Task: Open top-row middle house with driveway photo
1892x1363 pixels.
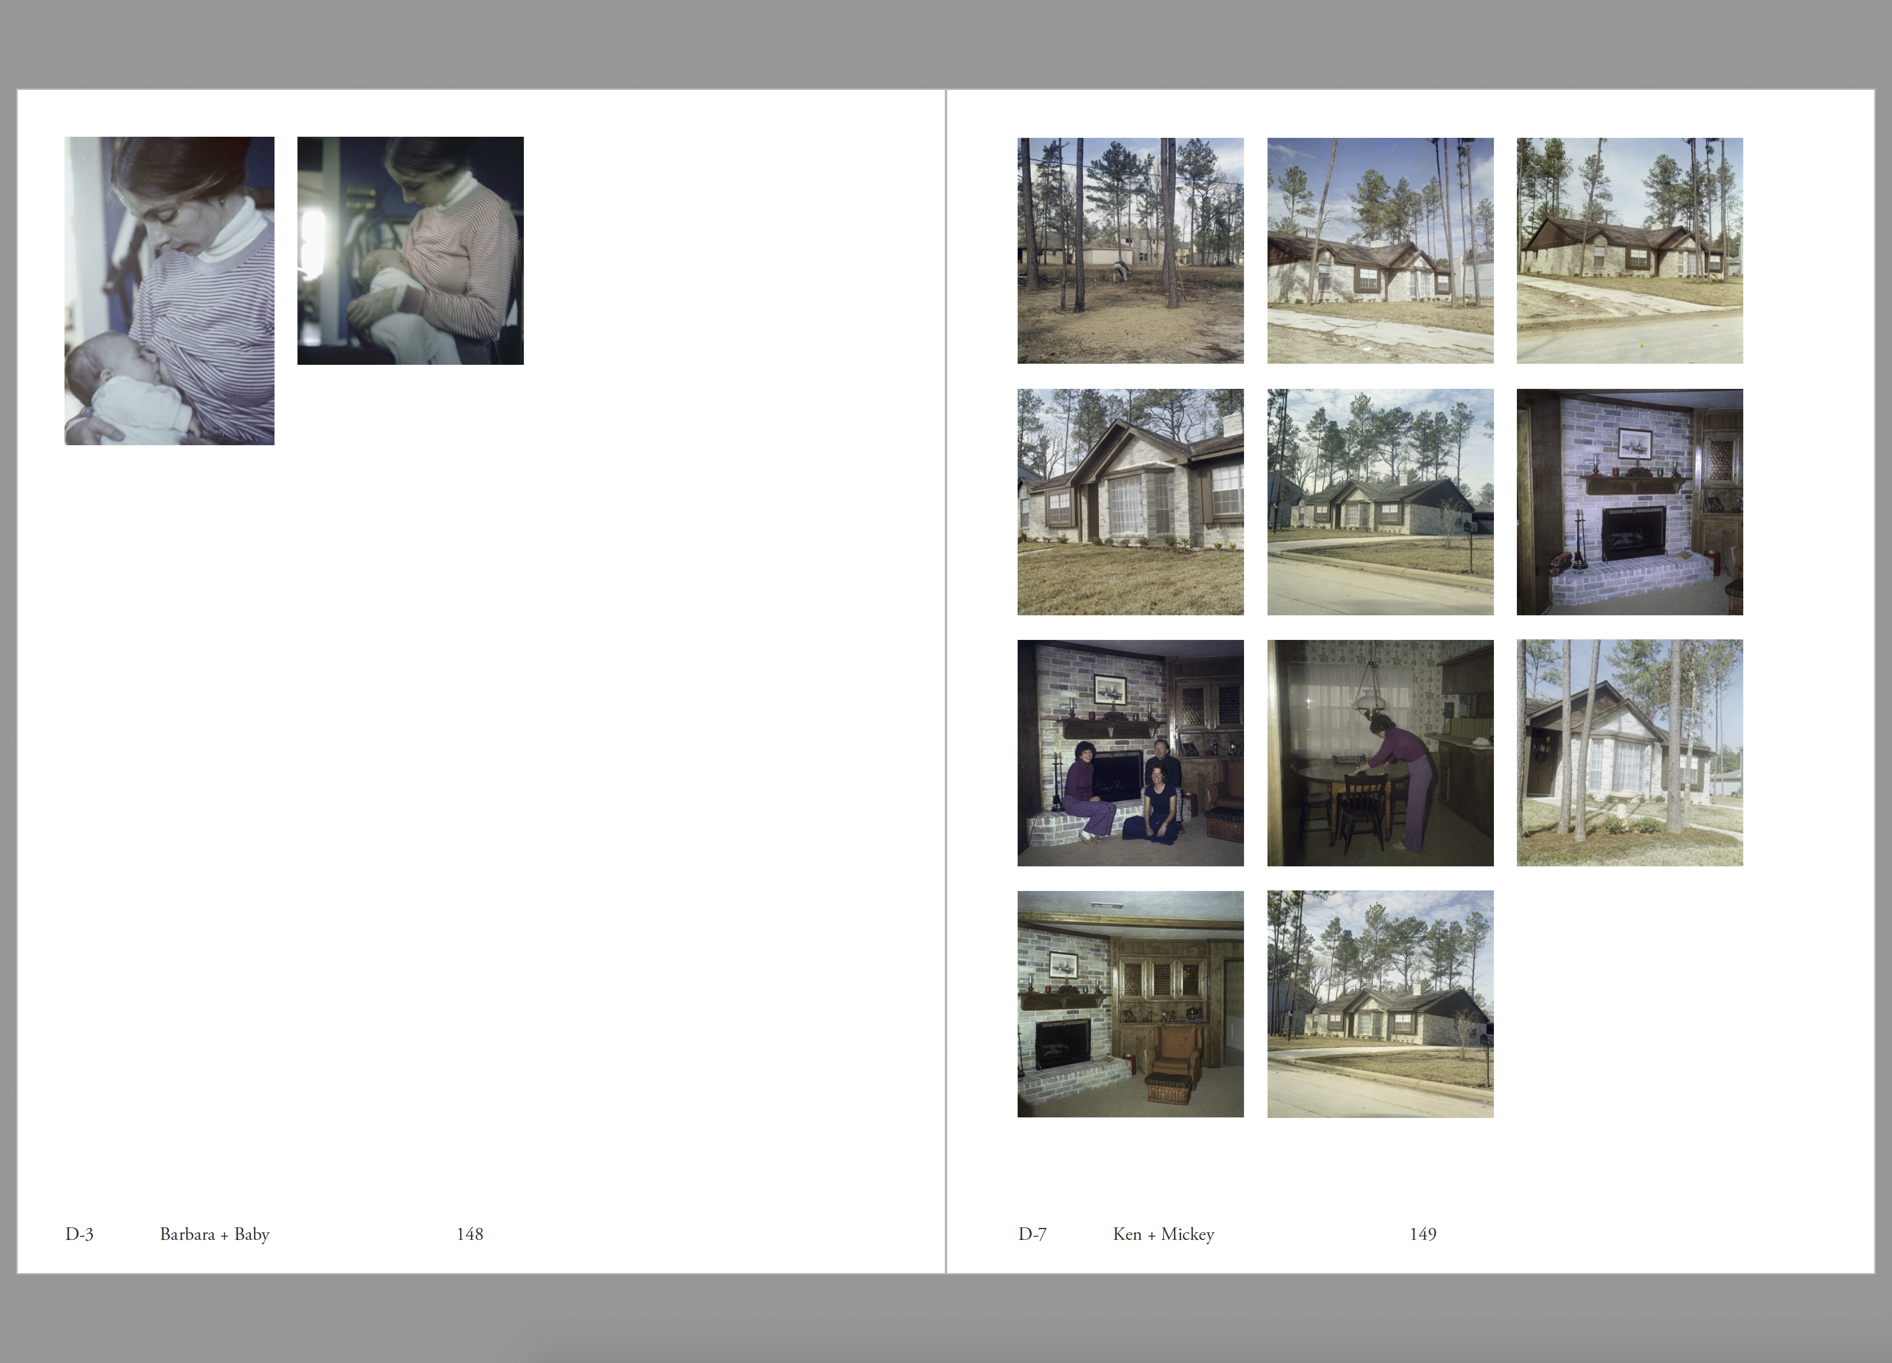Action: (1380, 251)
